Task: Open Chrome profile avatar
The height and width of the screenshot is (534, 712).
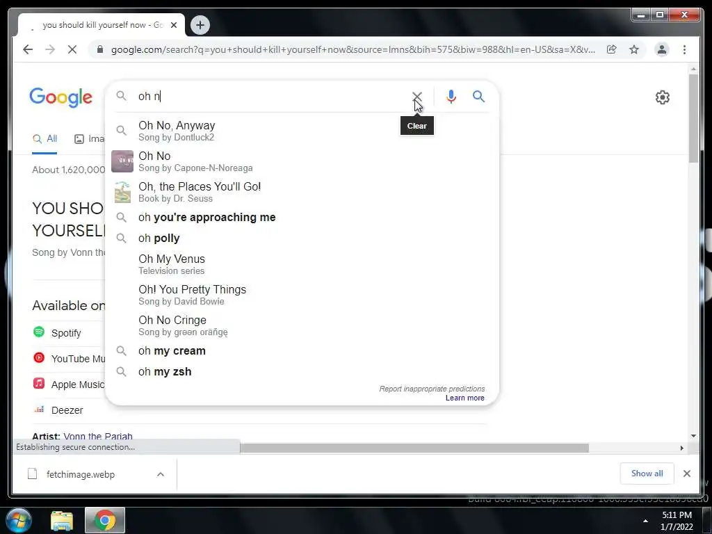Action: coord(662,49)
